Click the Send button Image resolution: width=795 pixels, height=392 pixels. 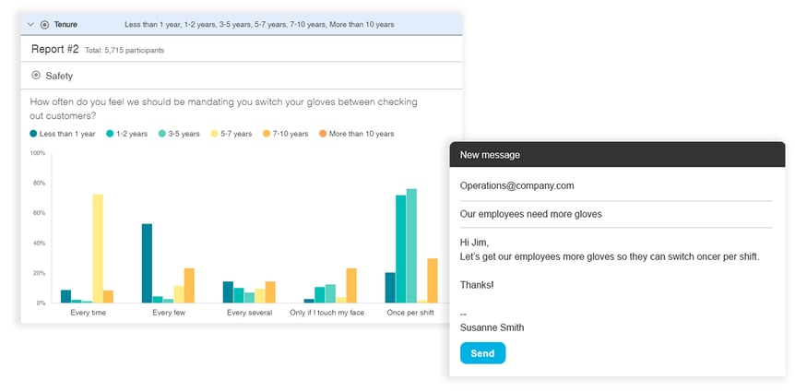coord(482,353)
